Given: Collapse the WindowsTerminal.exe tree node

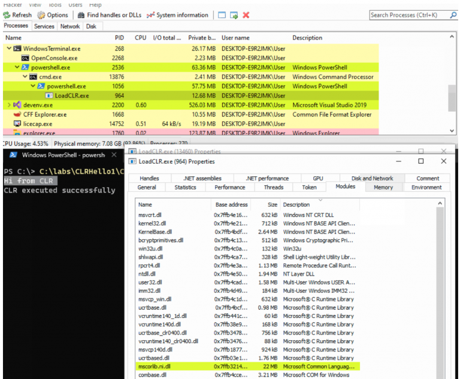Looking at the screenshot, I should point(9,48).
